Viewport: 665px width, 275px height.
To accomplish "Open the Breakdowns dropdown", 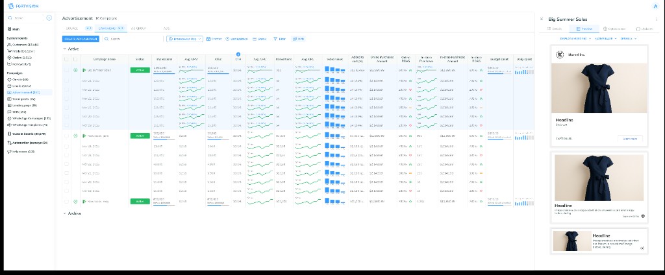I will pyautogui.click(x=184, y=38).
